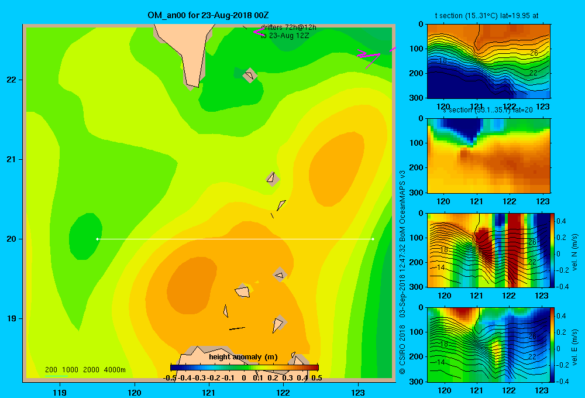The height and width of the screenshot is (398, 585).
Task: Open the salinity section plot
Action: tap(488, 156)
